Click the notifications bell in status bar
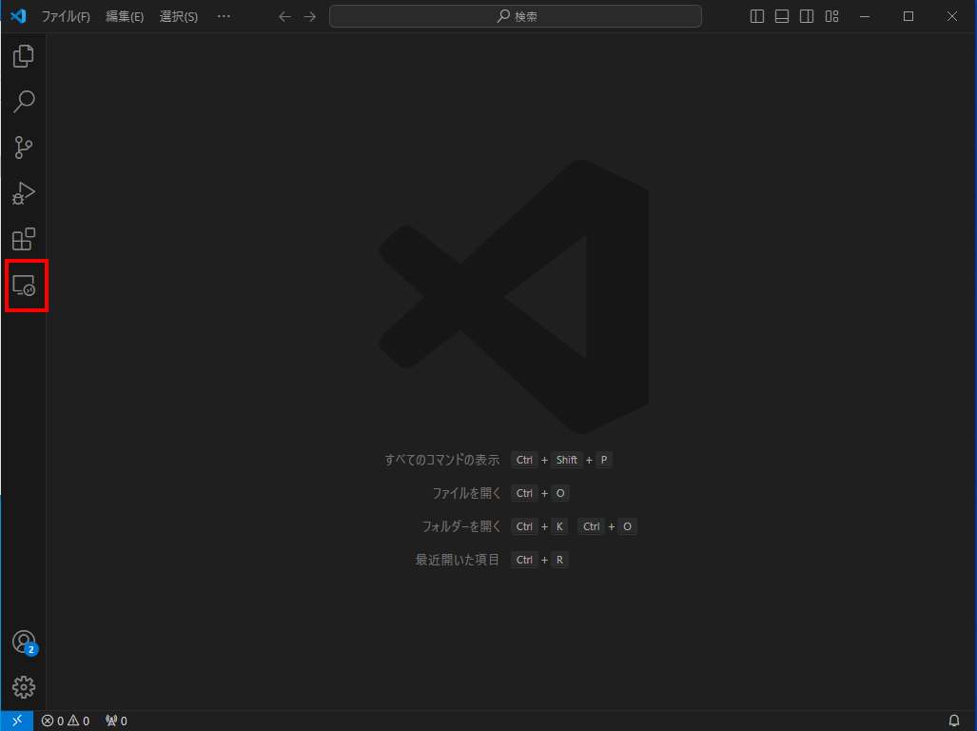 [954, 721]
